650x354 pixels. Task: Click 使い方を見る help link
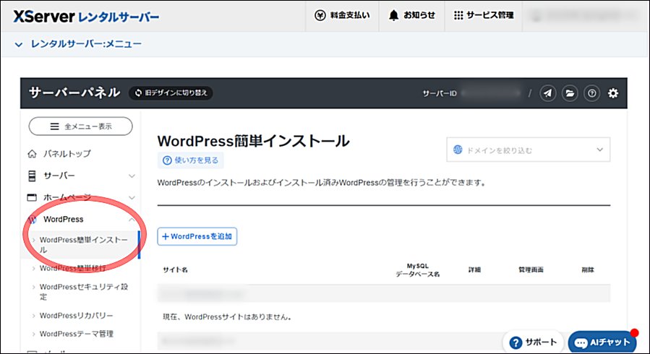(190, 160)
